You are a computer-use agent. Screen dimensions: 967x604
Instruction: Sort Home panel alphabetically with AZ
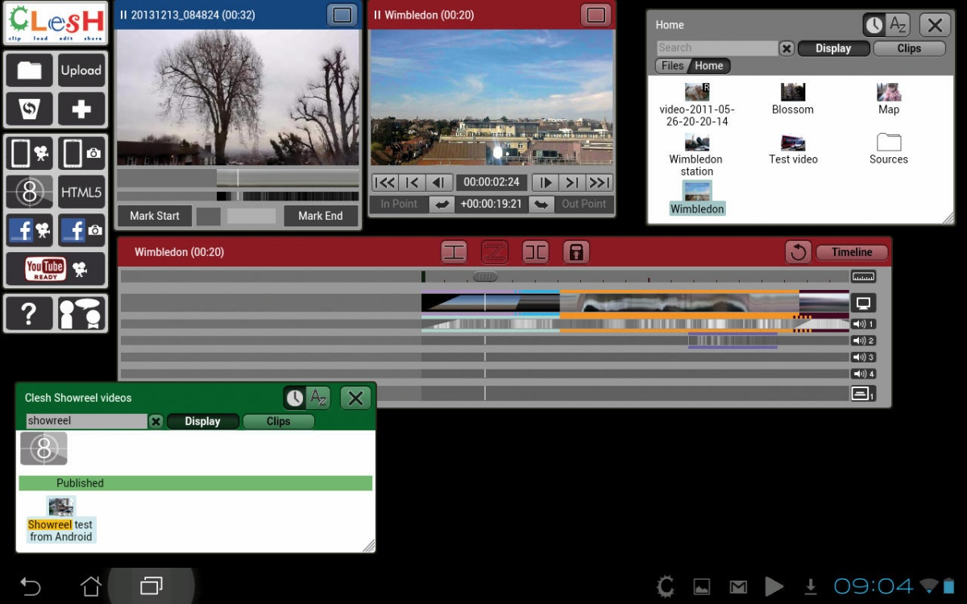[898, 25]
